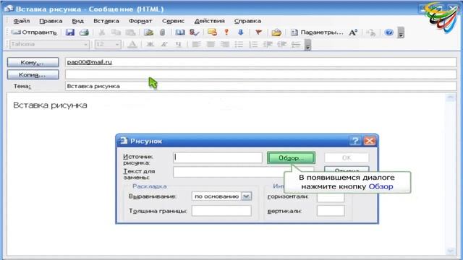Click the Copy icon in the toolbar
The height and width of the screenshot is (260, 463).
[x=116, y=32]
